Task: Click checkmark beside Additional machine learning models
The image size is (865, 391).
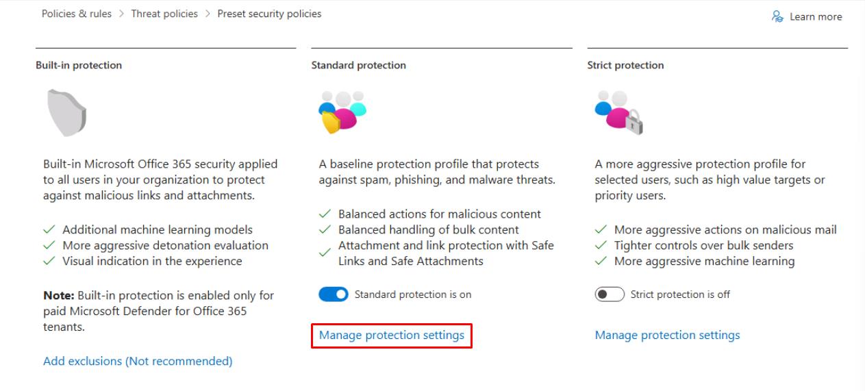Action: 49,230
